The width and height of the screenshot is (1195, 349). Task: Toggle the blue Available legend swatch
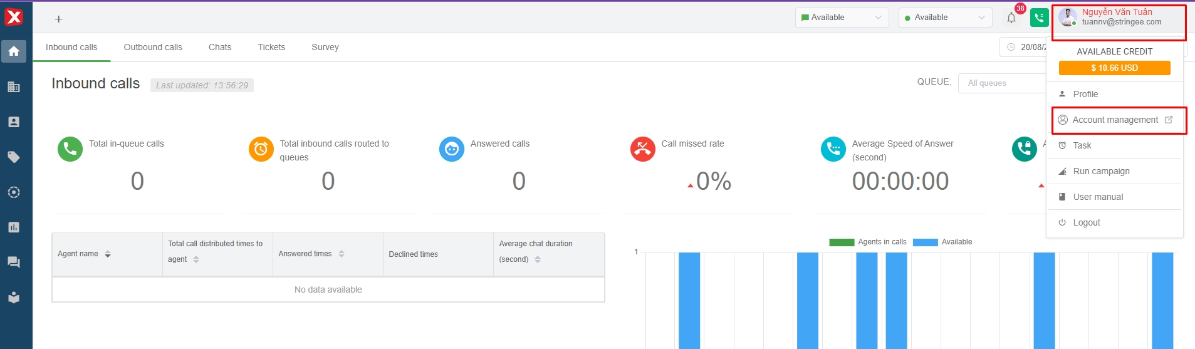(925, 242)
